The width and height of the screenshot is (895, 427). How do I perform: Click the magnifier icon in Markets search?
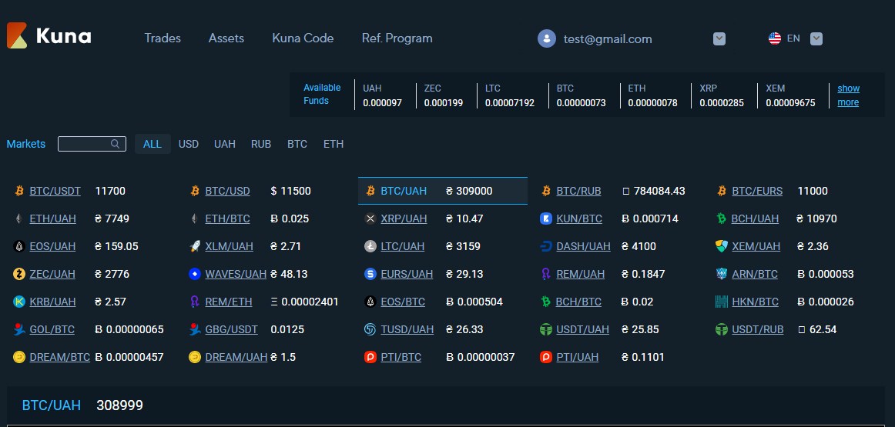tap(115, 144)
